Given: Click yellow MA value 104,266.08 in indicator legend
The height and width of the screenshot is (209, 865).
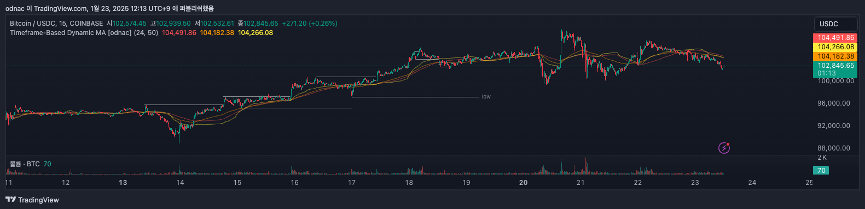Looking at the screenshot, I should [256, 33].
